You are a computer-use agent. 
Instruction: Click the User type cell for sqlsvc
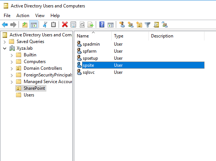pos(118,72)
